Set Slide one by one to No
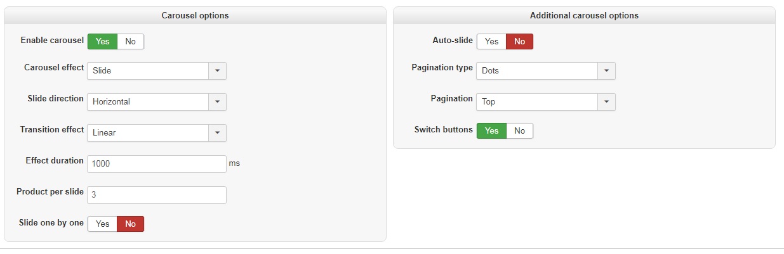The width and height of the screenshot is (784, 254). click(x=130, y=224)
